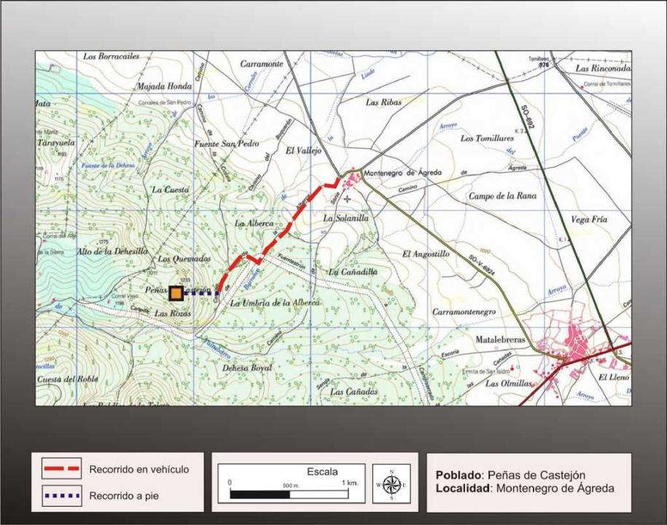This screenshot has width=667, height=525.
Task: Click the '1 km.' scale label
Action: point(350,483)
